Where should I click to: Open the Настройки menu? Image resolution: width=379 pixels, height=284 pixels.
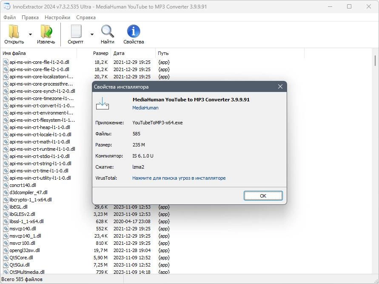point(57,17)
